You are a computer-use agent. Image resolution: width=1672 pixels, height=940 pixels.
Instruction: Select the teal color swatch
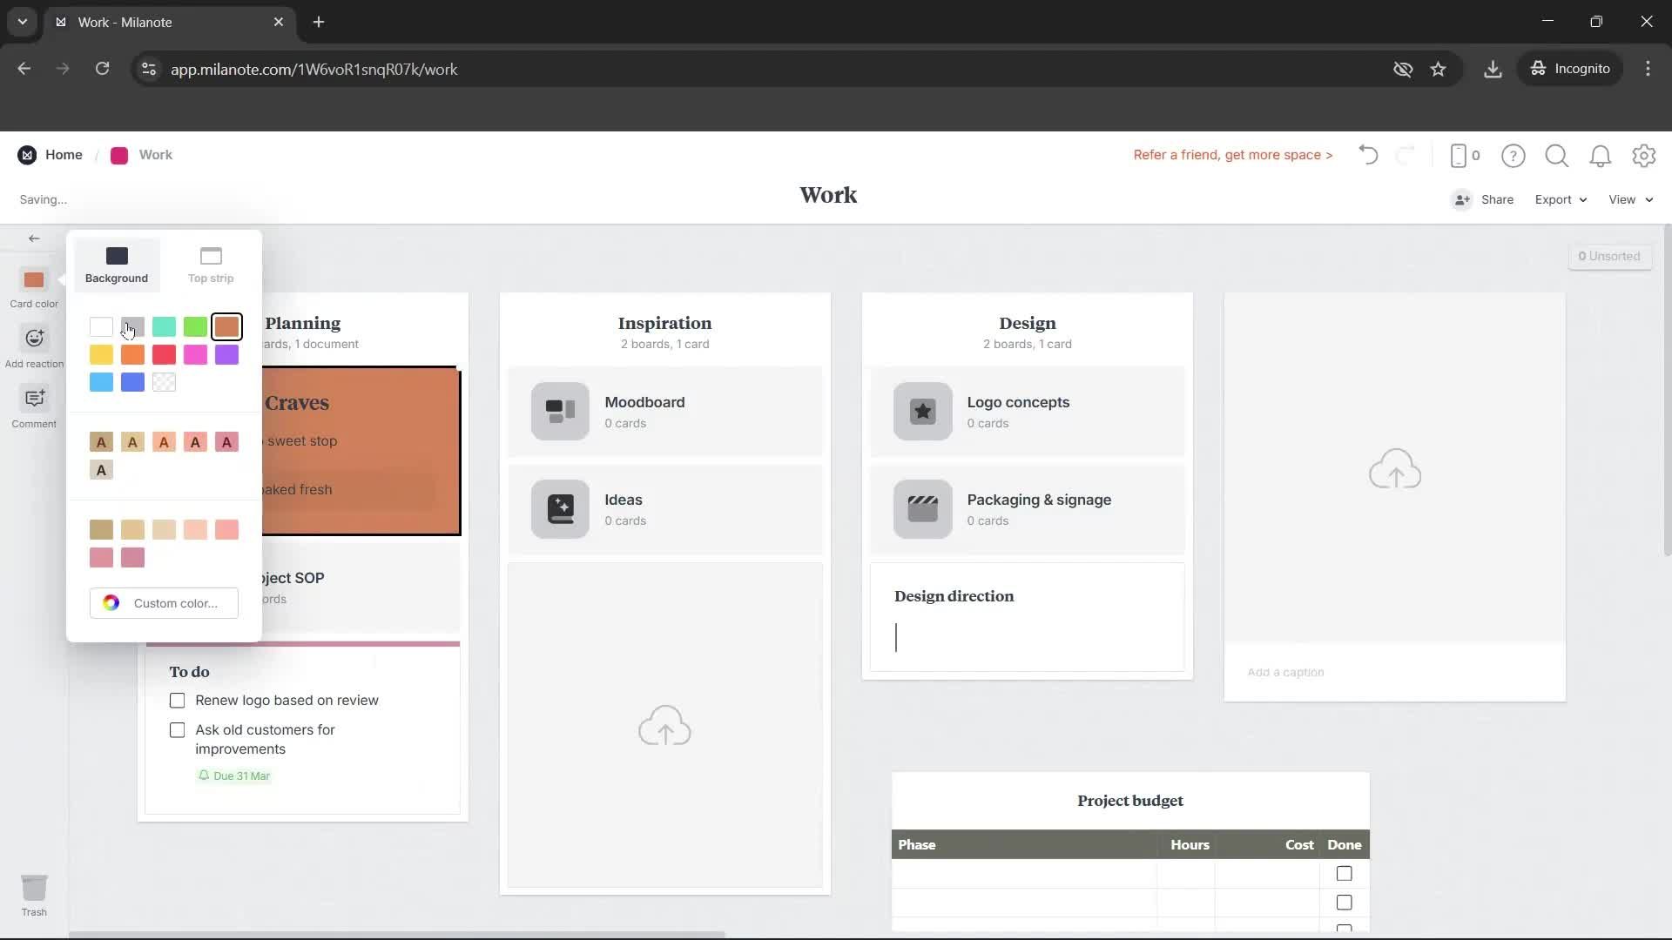164,326
